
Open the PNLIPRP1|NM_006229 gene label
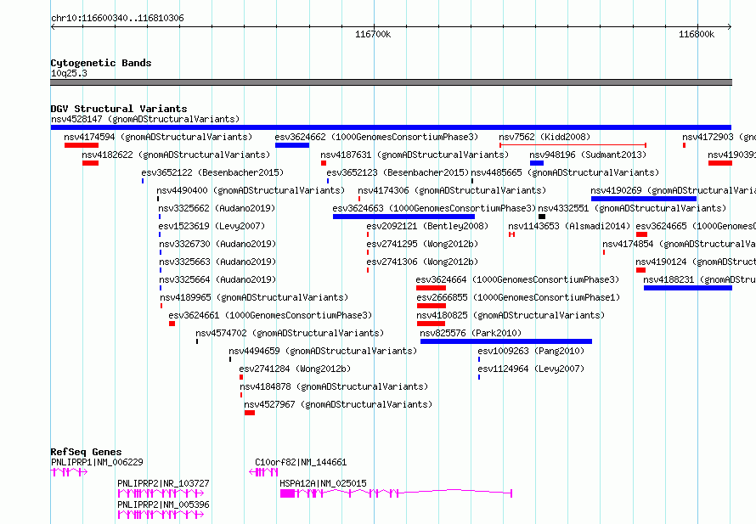click(97, 462)
